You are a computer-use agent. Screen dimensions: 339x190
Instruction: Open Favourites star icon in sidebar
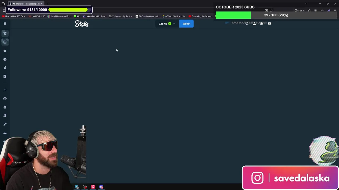point(5,51)
